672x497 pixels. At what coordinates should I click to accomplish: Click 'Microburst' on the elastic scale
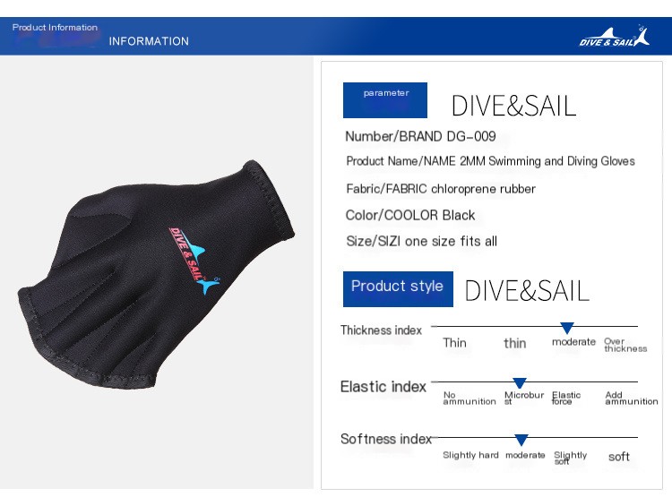point(524,398)
